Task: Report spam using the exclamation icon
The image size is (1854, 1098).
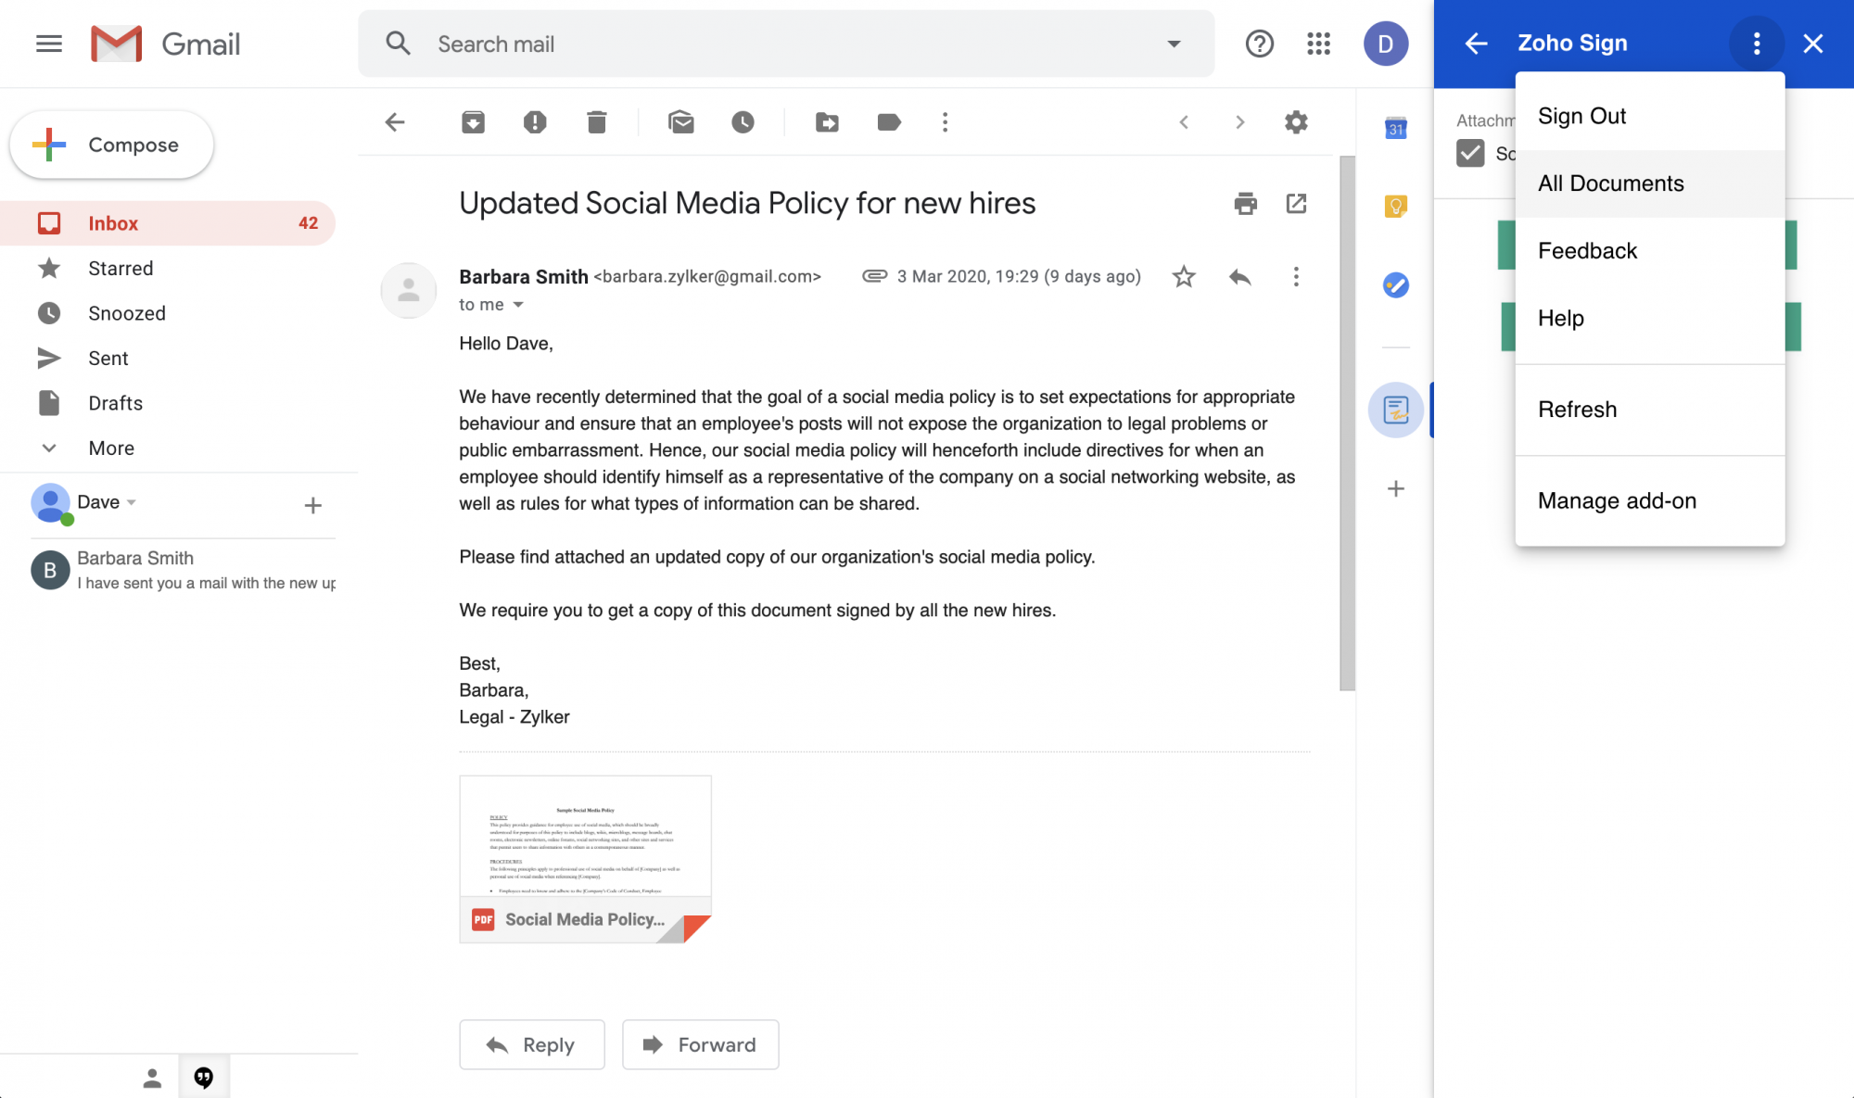Action: 535,122
